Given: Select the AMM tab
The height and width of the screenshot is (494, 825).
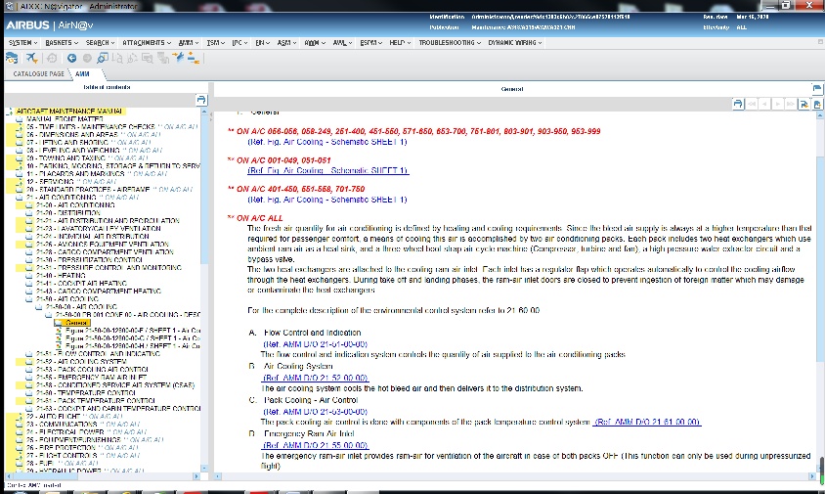Looking at the screenshot, I should 82,73.
